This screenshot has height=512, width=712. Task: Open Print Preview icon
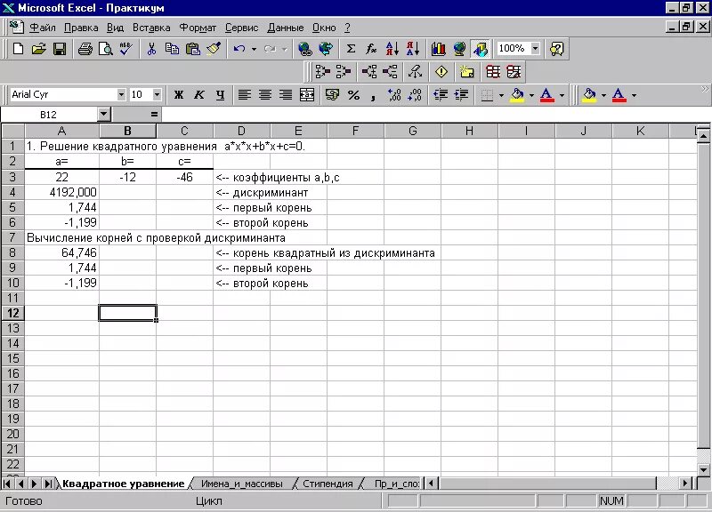click(x=106, y=49)
